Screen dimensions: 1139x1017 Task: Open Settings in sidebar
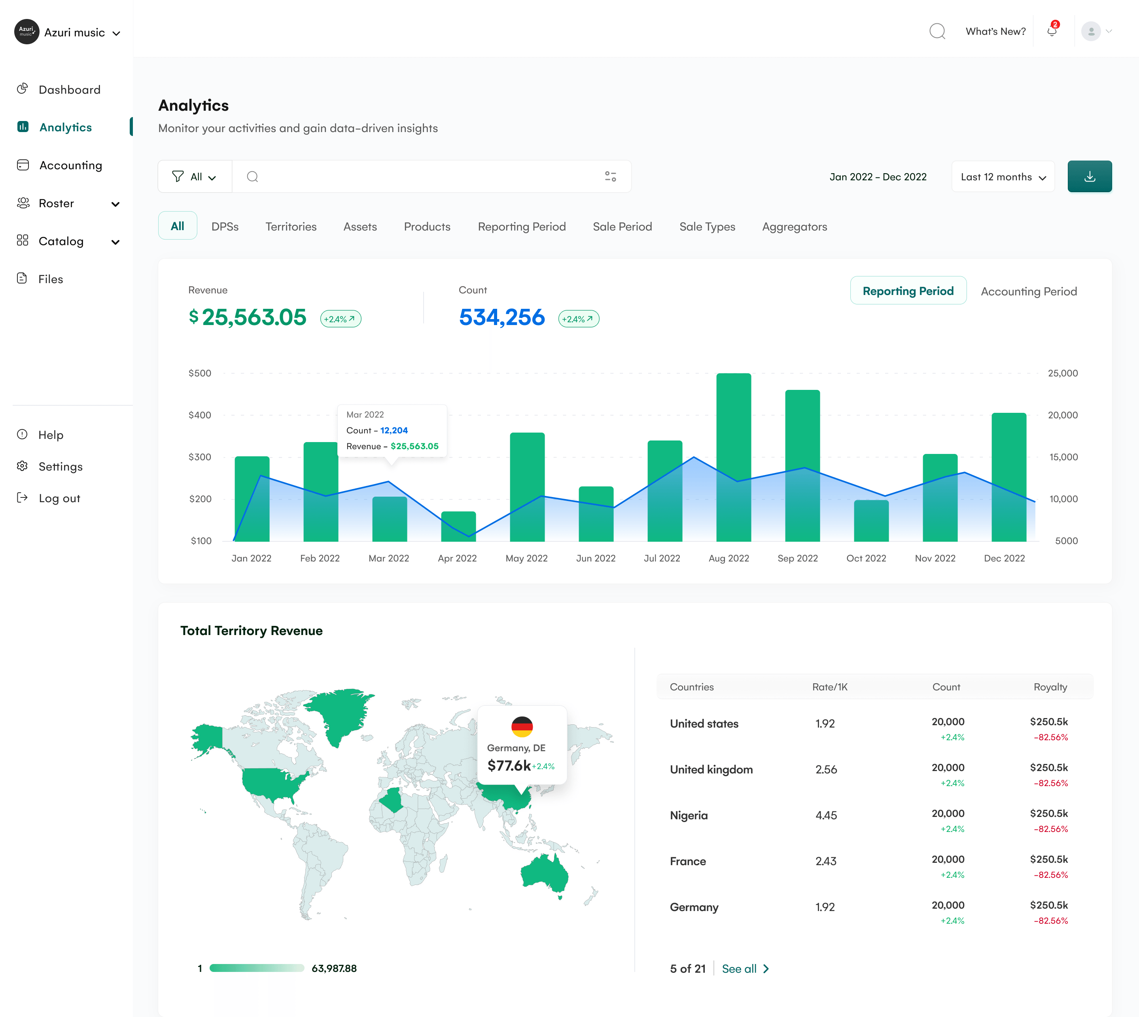[61, 467]
